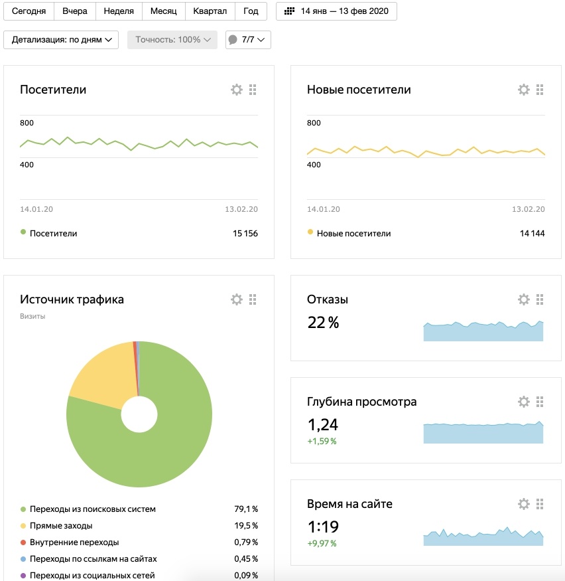Expand the Детализация: по дням dropdown

(61, 40)
